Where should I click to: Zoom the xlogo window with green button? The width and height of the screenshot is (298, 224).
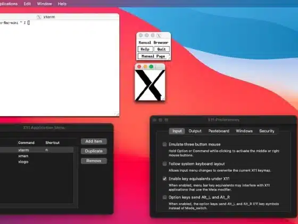point(151,67)
